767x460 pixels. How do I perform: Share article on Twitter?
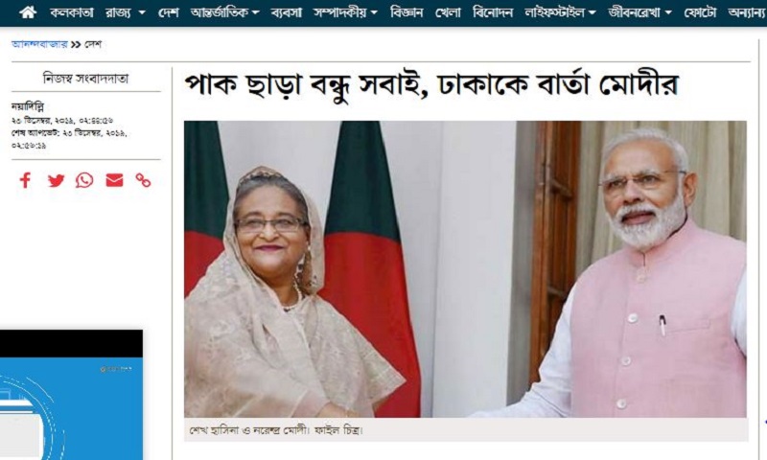[x=56, y=180]
